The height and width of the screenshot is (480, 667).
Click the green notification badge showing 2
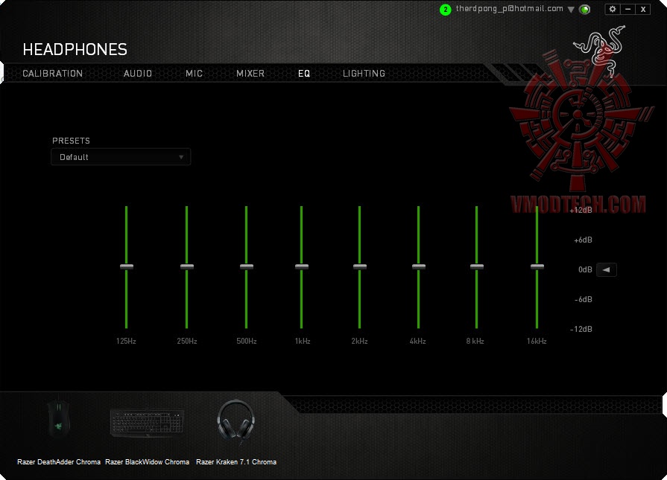(445, 10)
